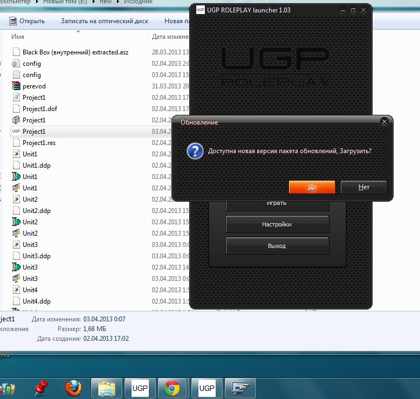The width and height of the screenshot is (420, 399).
Task: Open Google Chrome from the taskbar
Action: click(x=172, y=388)
